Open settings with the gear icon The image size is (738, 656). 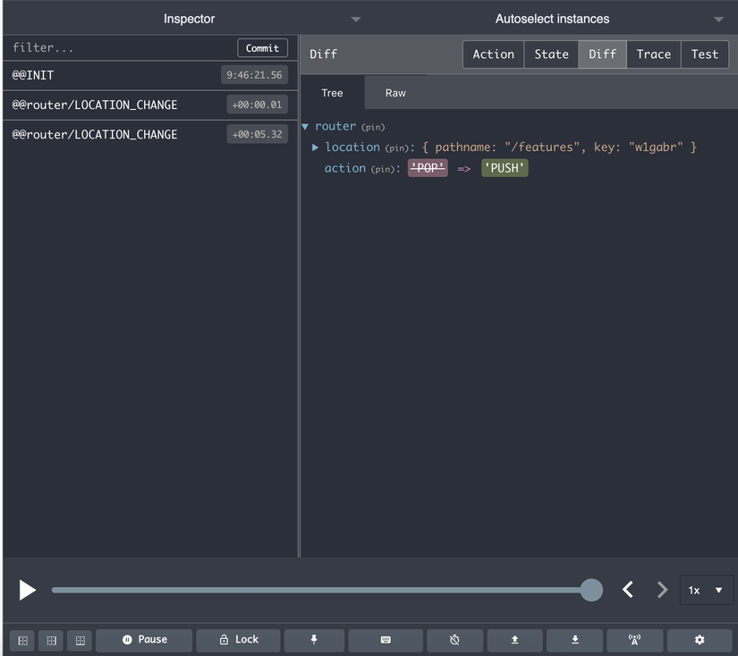click(700, 640)
